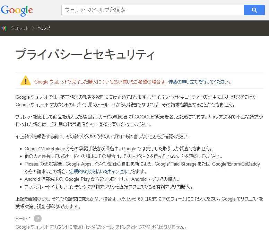Open the question mark help icon beside メール
269x231 pixels.
(38, 219)
